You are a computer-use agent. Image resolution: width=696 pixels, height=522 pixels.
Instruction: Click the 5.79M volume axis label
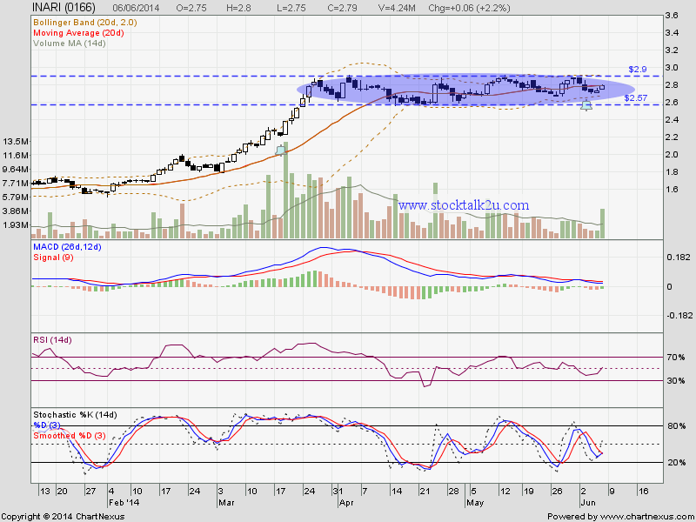click(x=16, y=197)
